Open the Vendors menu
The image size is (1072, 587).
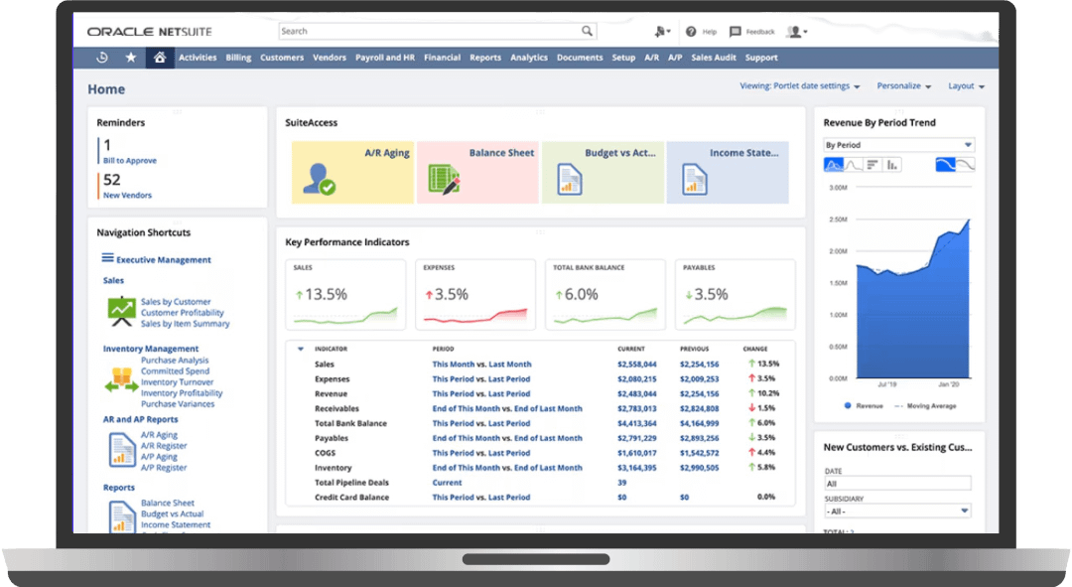(x=330, y=58)
